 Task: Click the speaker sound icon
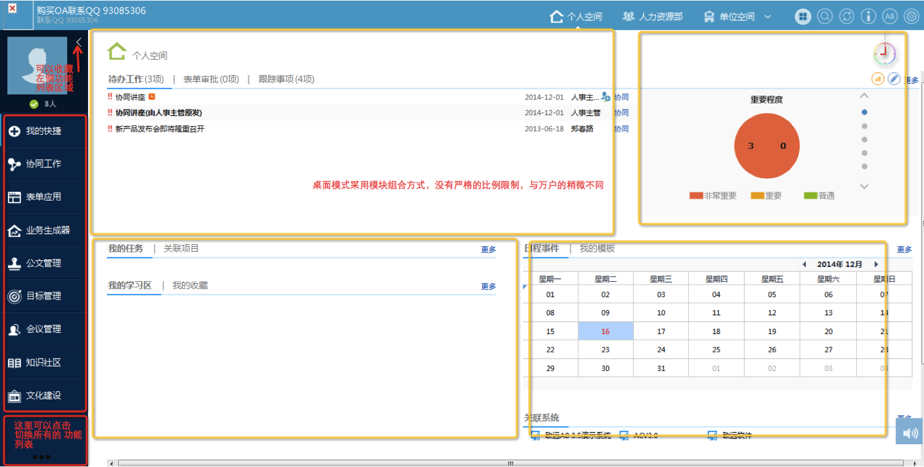click(910, 433)
